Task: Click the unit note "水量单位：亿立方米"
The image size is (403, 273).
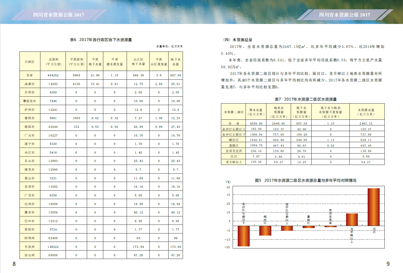Action: tap(169, 46)
